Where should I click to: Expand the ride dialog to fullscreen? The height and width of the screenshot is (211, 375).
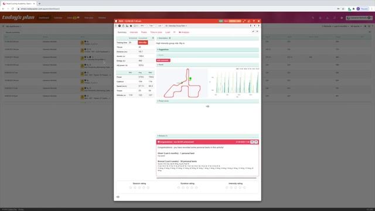244,21
